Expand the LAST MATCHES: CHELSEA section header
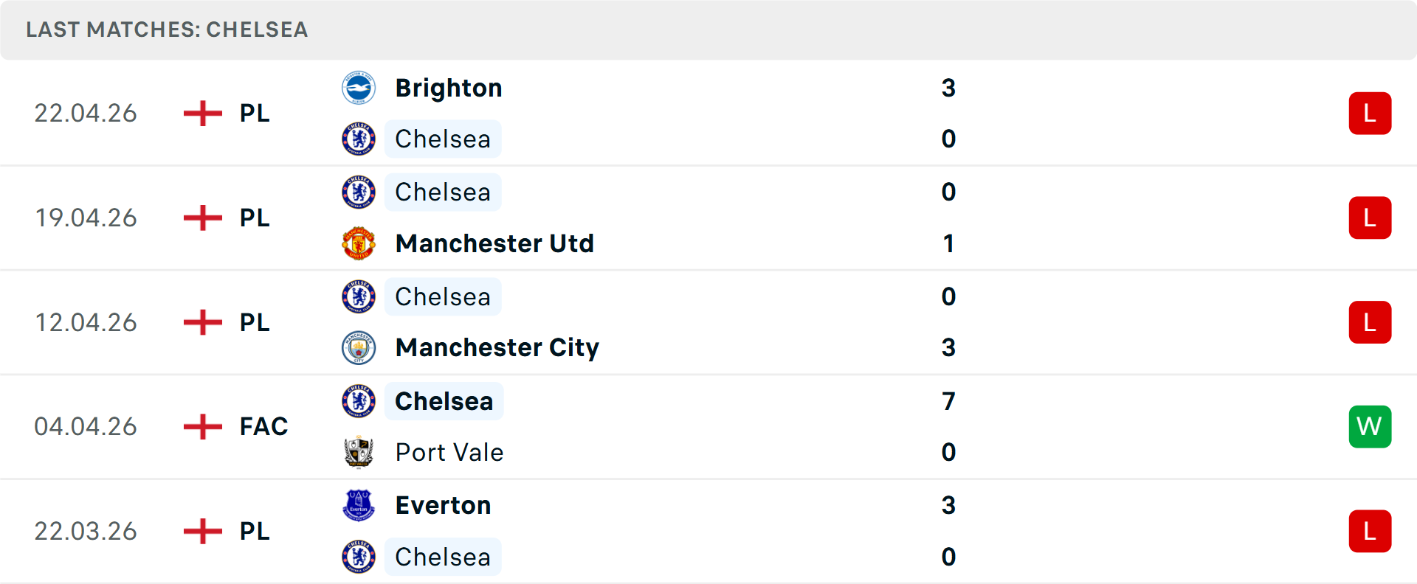The image size is (1417, 584). [166, 29]
